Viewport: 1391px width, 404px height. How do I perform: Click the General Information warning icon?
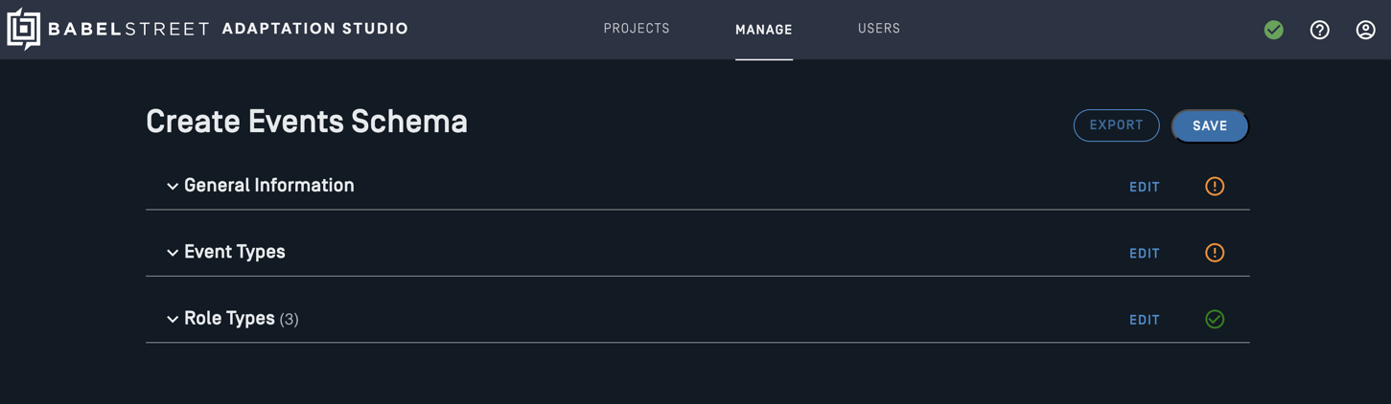(x=1215, y=187)
